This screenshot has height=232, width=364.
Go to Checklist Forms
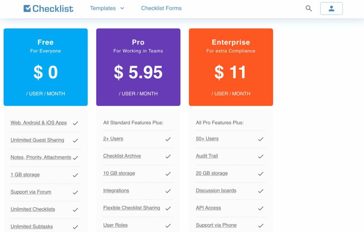point(161,8)
